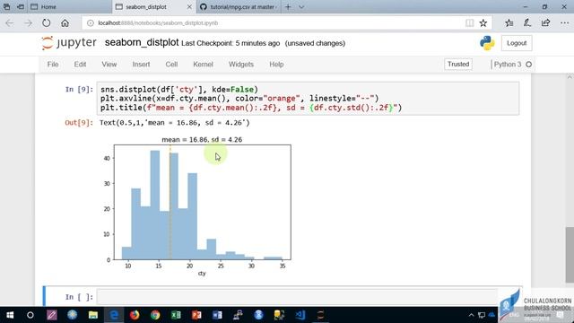Open Microsoft Edge from taskbar
The width and height of the screenshot is (574, 323).
click(x=114, y=315)
